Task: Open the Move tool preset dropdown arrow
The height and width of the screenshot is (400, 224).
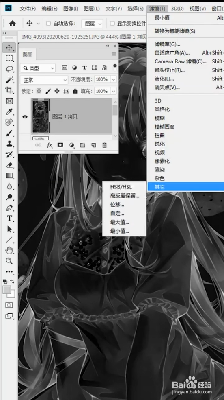Action: [38, 24]
